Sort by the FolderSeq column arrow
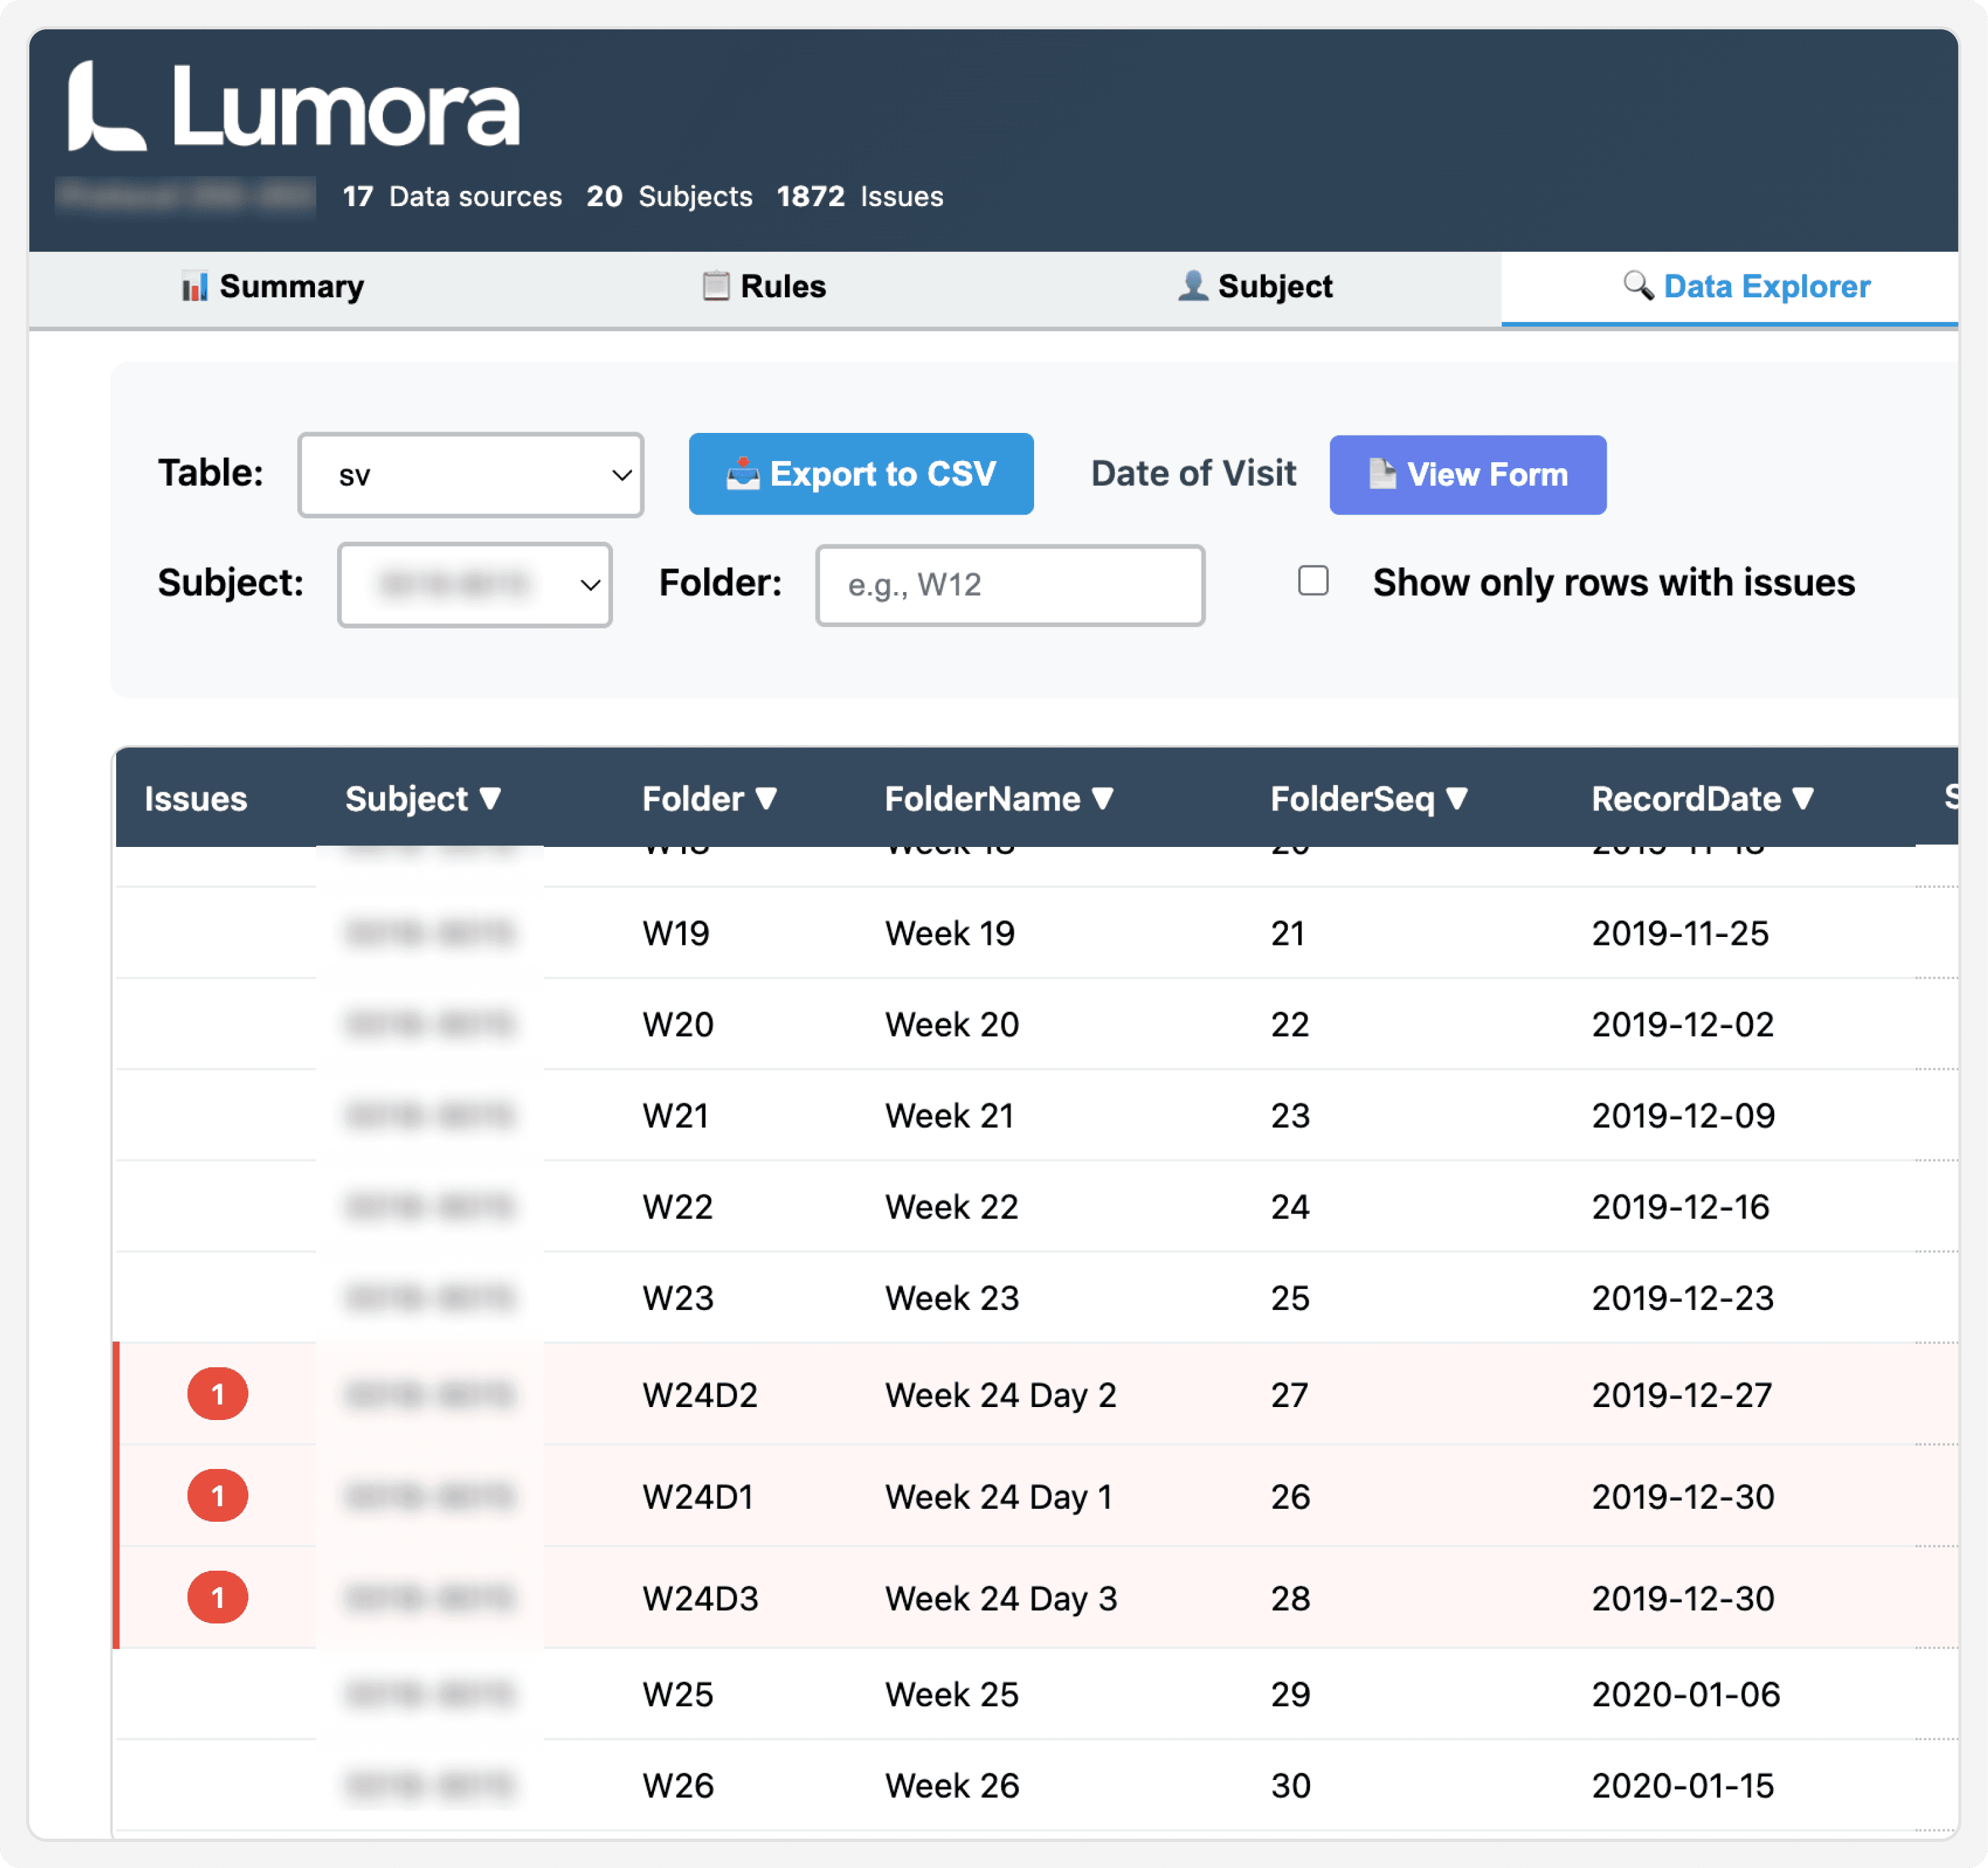The image size is (1988, 1868). pyautogui.click(x=1457, y=798)
